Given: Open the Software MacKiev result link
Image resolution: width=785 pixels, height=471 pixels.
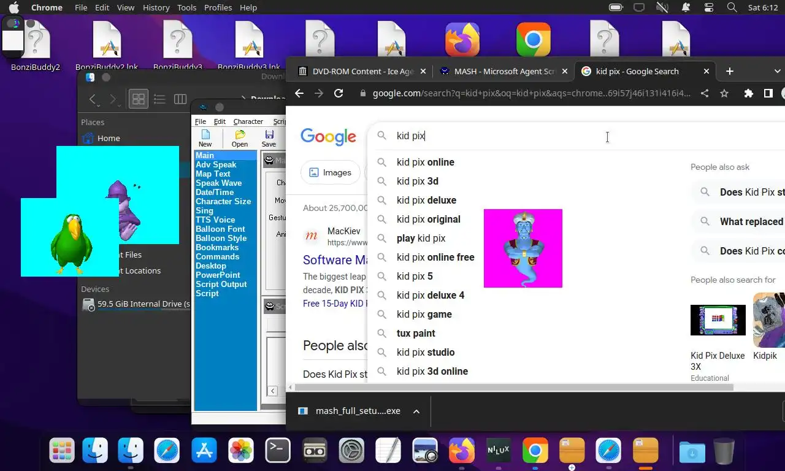Looking at the screenshot, I should point(335,259).
